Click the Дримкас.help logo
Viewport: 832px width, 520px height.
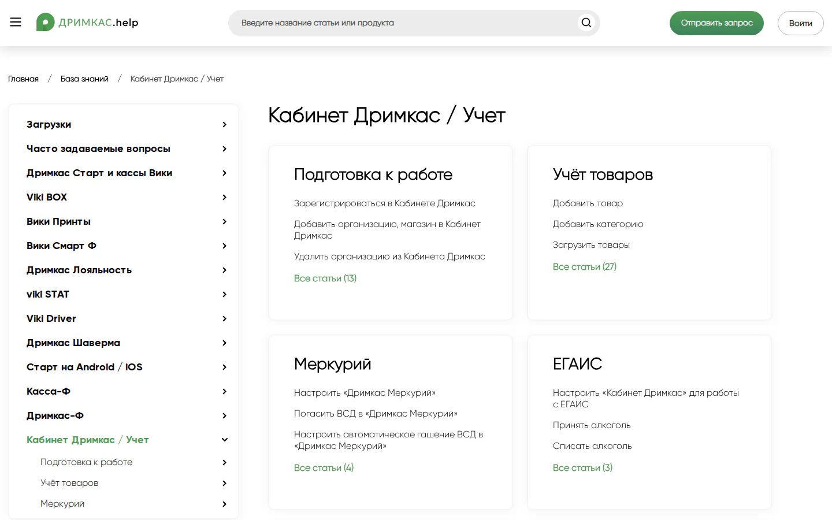[x=87, y=23]
